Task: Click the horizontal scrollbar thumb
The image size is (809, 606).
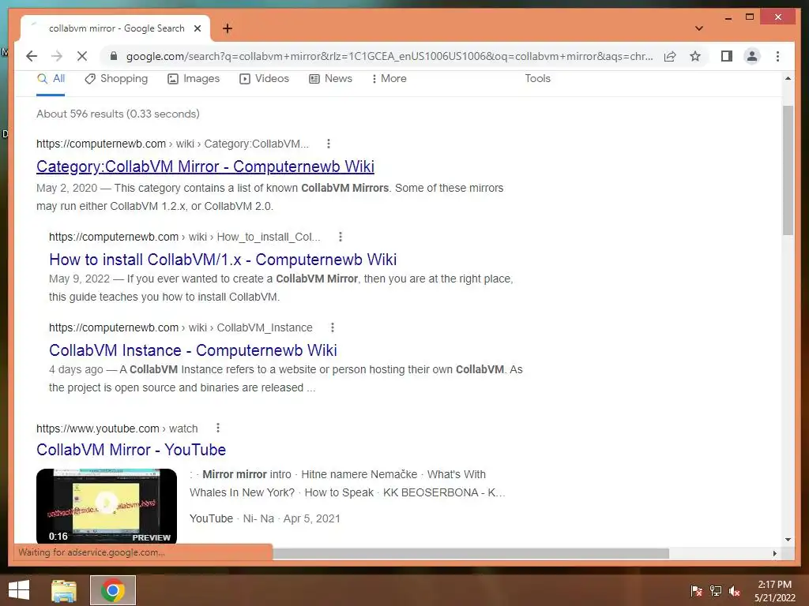Action: click(x=471, y=553)
